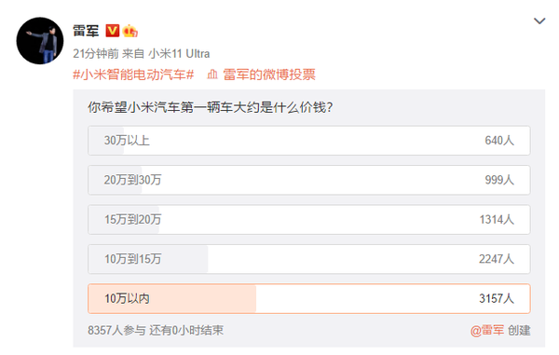Click the poll bar-chart icon
This screenshot has width=559, height=355.
(212, 75)
